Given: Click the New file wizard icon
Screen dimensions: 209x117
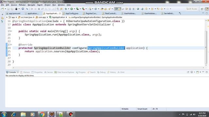Looking at the screenshot, I should click(x=3, y=9).
